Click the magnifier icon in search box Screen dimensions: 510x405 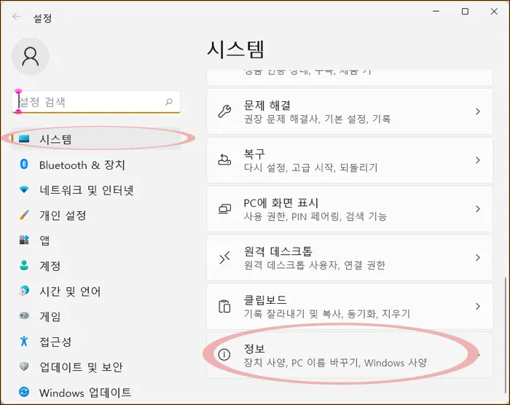(169, 102)
